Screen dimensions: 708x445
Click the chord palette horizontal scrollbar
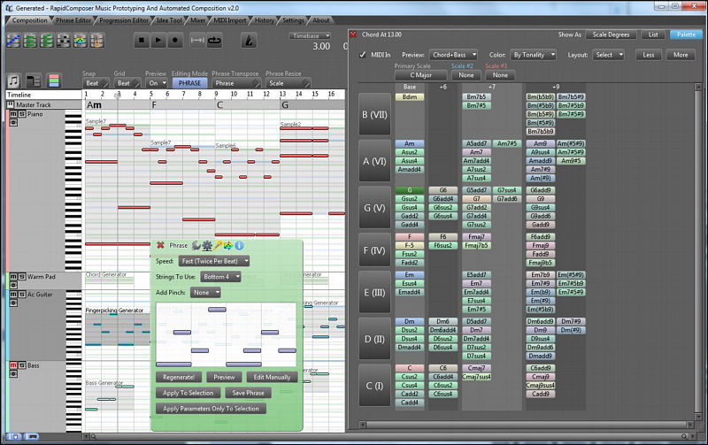pos(527,425)
